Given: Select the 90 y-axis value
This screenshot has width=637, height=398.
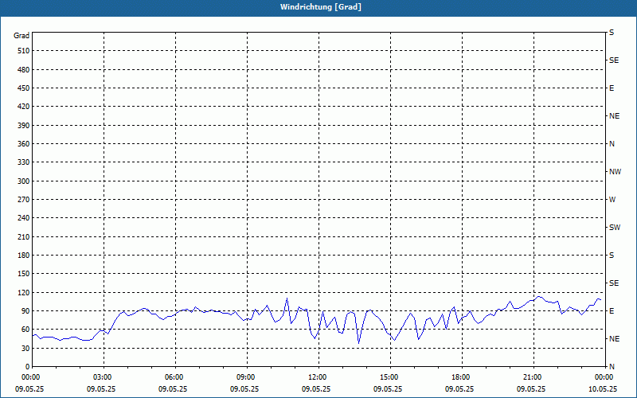Looking at the screenshot, I should 25,311.
